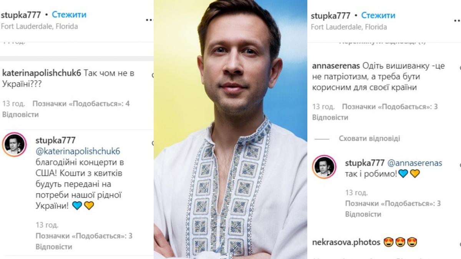Open stupka777 avatar in left reply

[x=14, y=145]
